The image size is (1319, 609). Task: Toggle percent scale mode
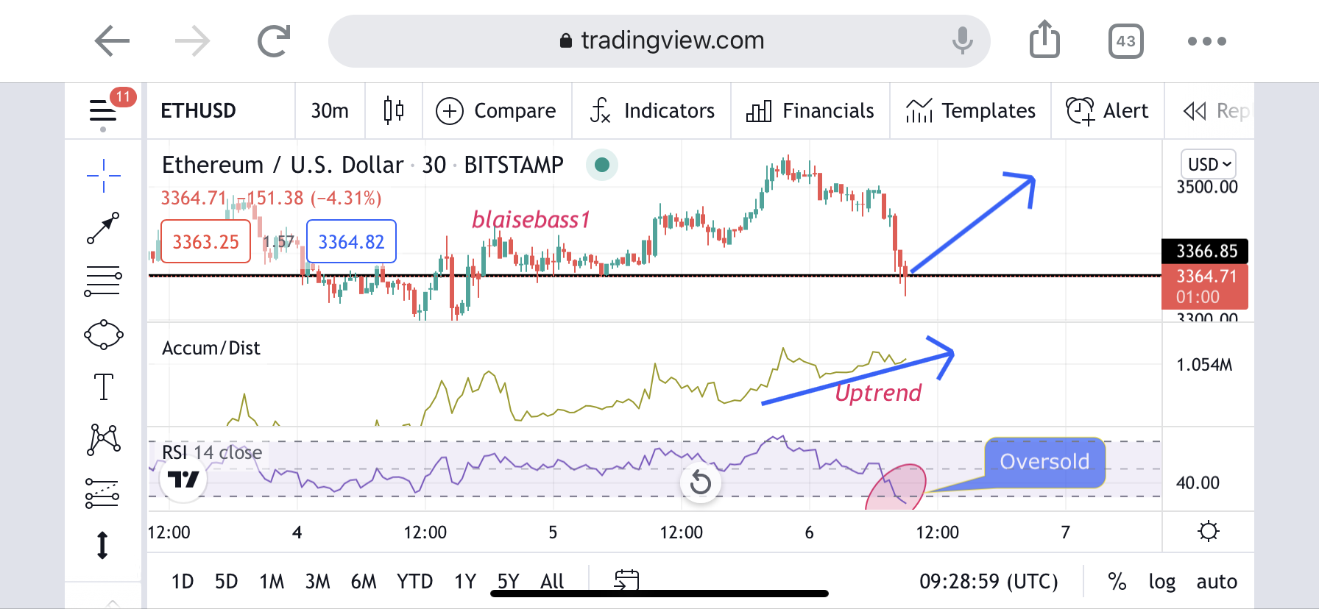pyautogui.click(x=1117, y=582)
